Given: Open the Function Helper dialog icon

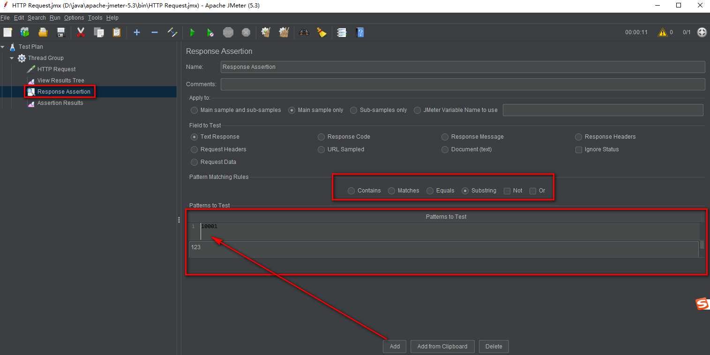Looking at the screenshot, I should (x=342, y=32).
